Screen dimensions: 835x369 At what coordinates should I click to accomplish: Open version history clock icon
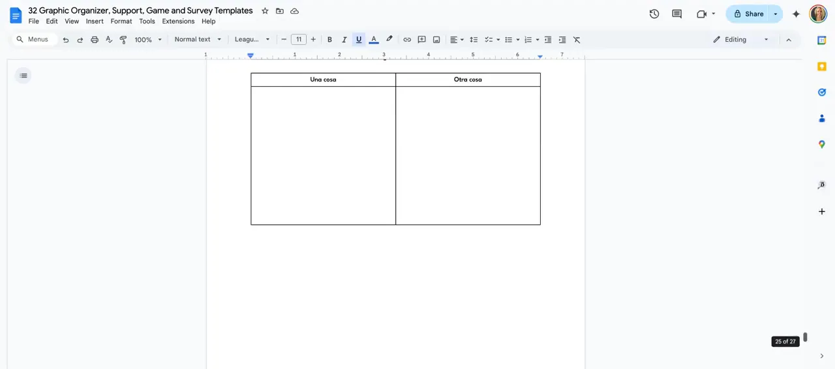pos(654,14)
